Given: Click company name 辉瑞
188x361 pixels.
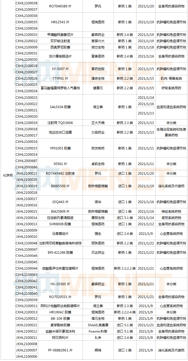Looking at the screenshot, I should (98, 350).
